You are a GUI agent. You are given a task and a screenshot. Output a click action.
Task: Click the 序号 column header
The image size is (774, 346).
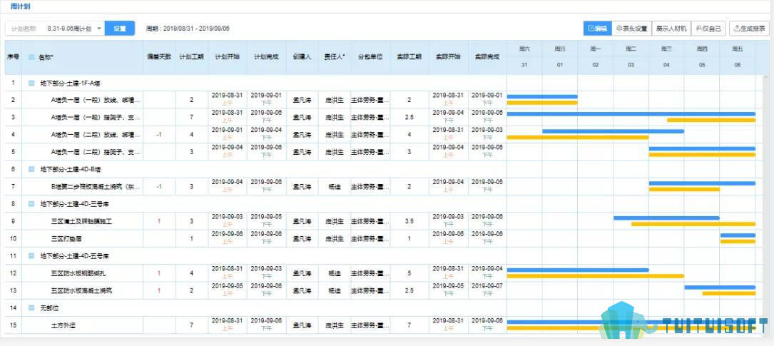click(x=14, y=57)
